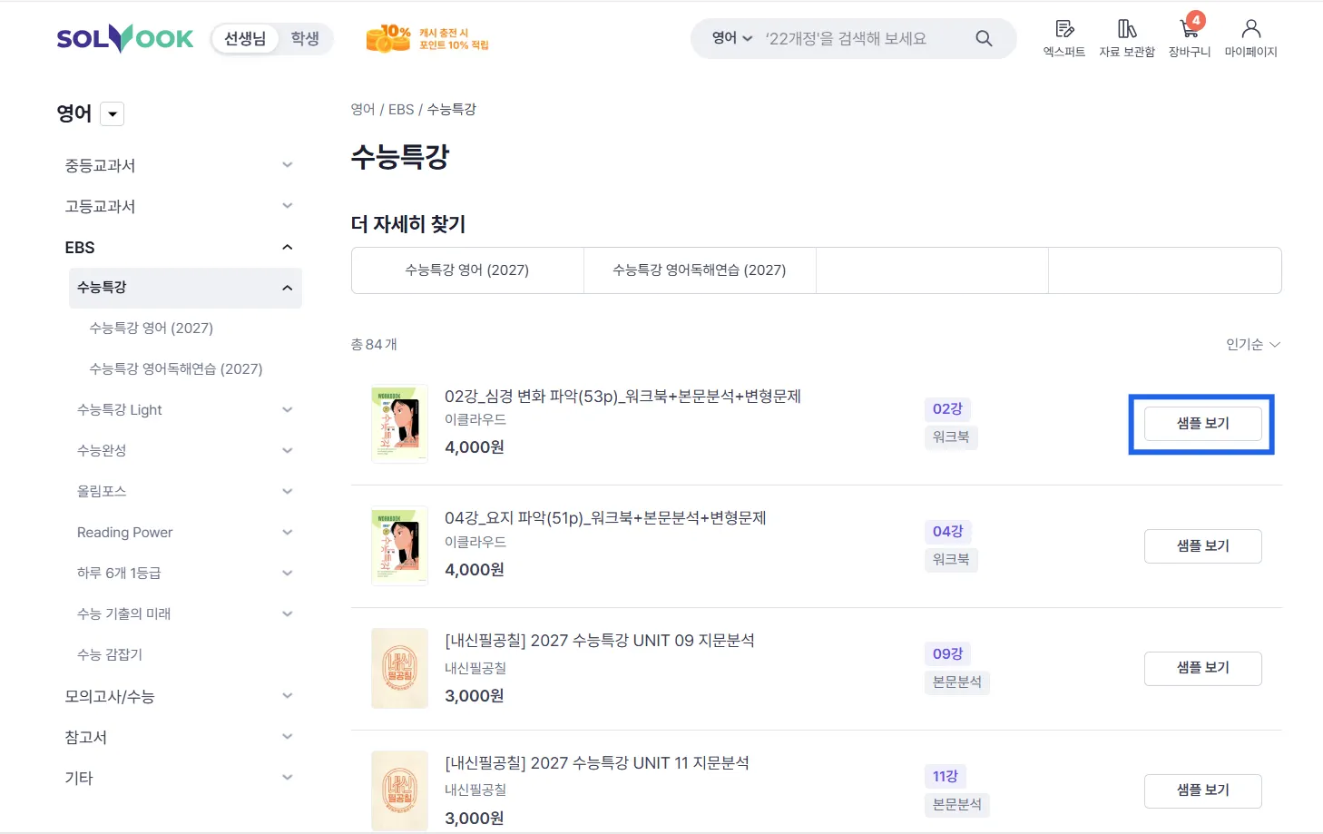This screenshot has width=1323, height=834.
Task: Click the 총 84개 result count
Action: tap(374, 344)
